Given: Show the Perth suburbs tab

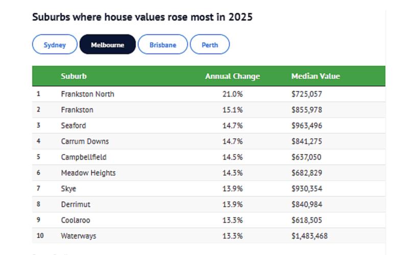Looking at the screenshot, I should click(x=209, y=44).
